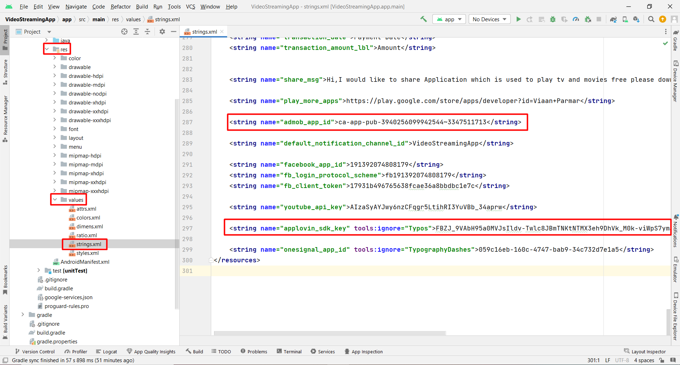Open Resource Manager side panel

coord(5,119)
